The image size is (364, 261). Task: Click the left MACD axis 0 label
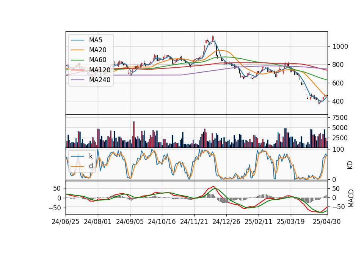tap(59, 198)
